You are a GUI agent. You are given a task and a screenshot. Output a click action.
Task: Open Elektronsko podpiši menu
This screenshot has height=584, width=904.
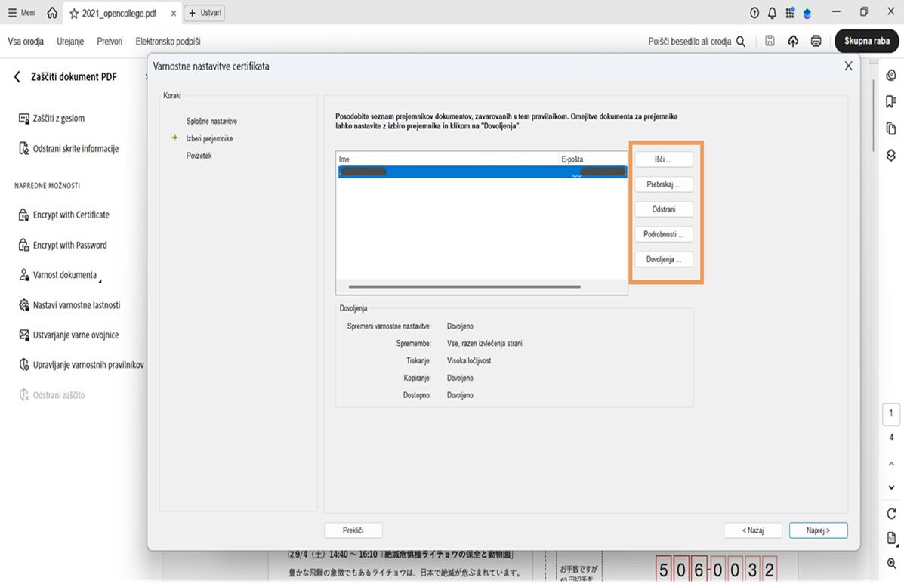(x=168, y=41)
